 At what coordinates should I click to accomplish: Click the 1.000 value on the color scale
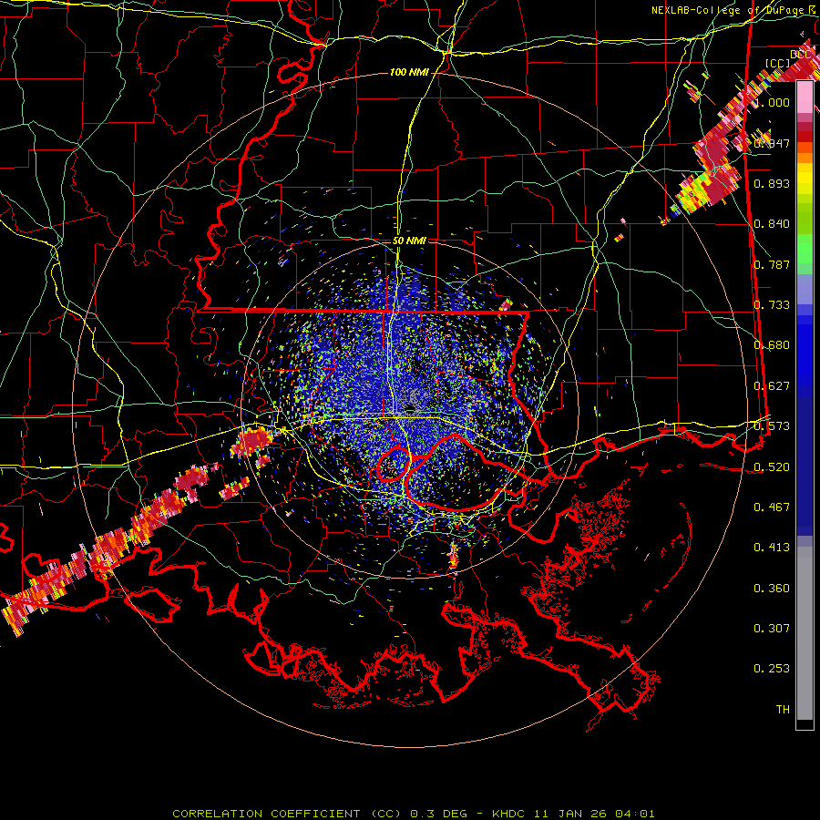772,102
